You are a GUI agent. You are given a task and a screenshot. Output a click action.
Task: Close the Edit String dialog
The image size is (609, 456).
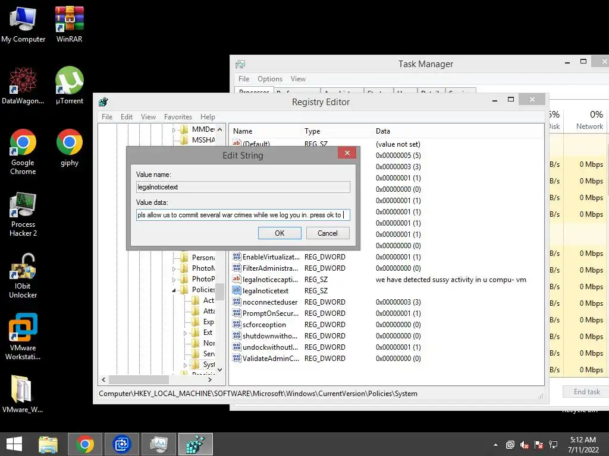347,153
